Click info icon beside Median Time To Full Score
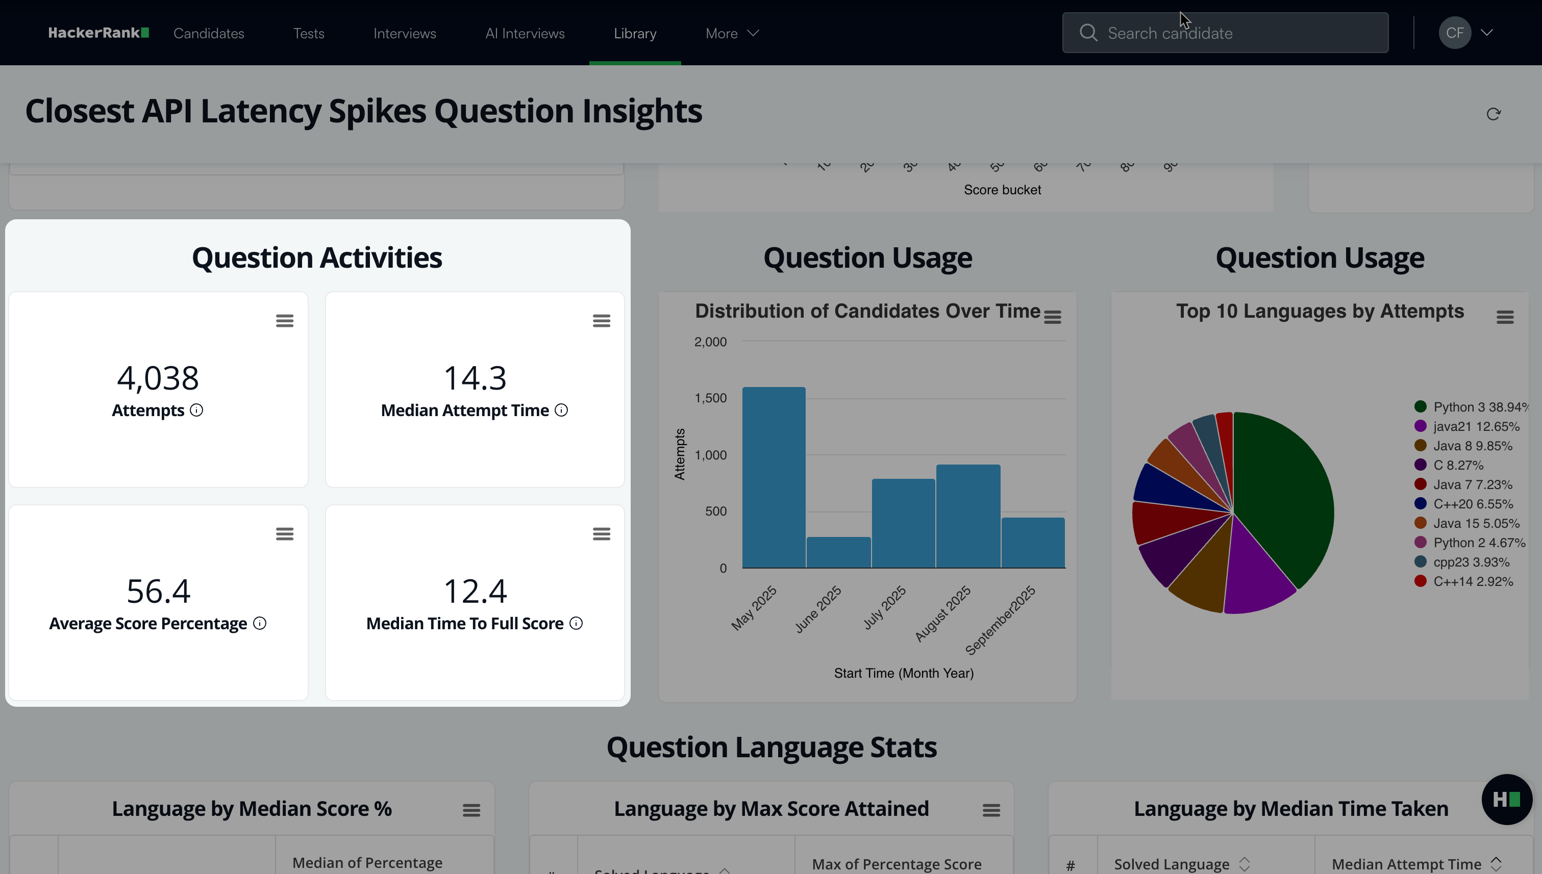 (576, 624)
